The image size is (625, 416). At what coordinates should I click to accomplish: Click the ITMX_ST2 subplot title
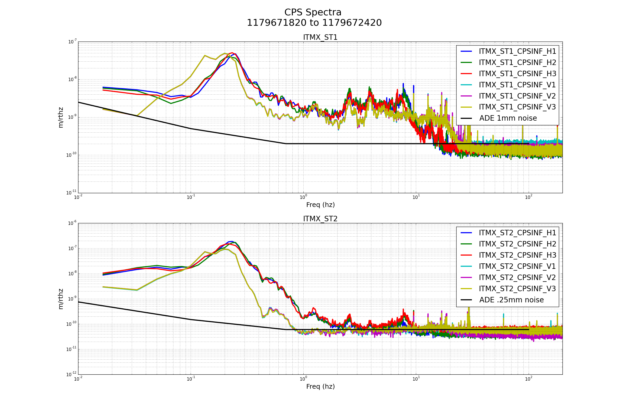320,219
